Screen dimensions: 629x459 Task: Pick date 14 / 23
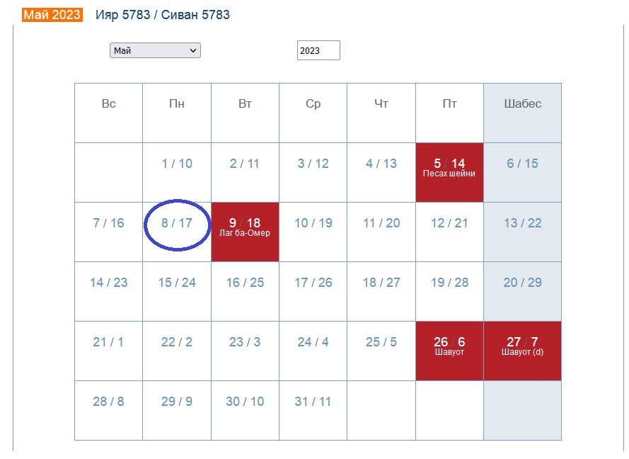[x=108, y=283]
